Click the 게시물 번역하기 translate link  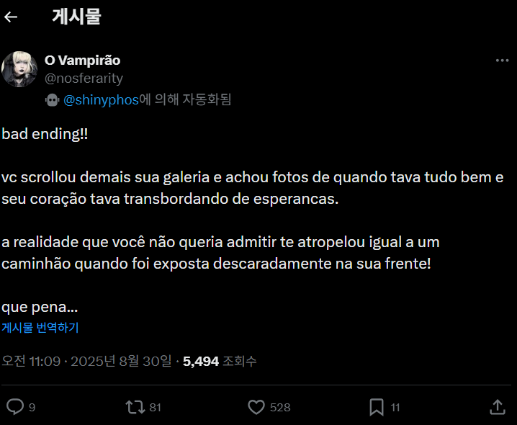pos(40,328)
